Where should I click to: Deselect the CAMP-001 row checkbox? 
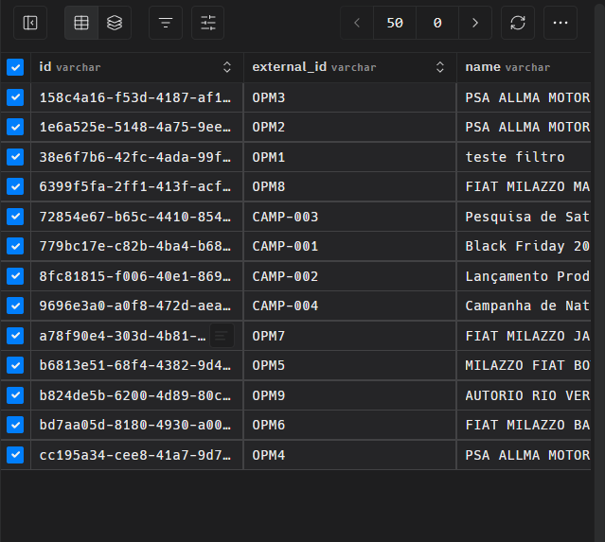coord(15,246)
